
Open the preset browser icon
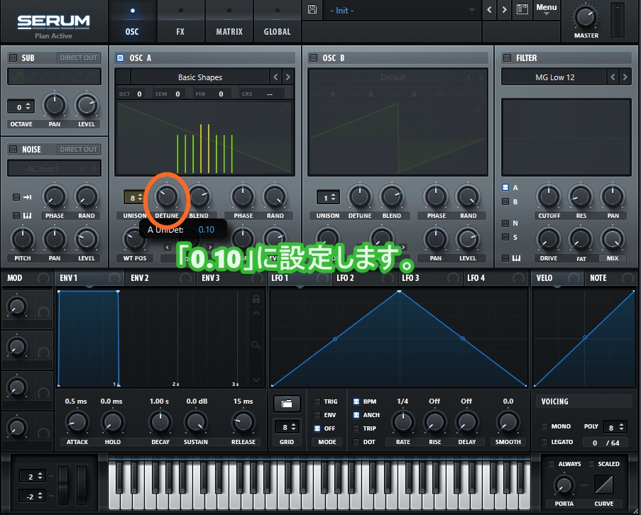pos(523,10)
